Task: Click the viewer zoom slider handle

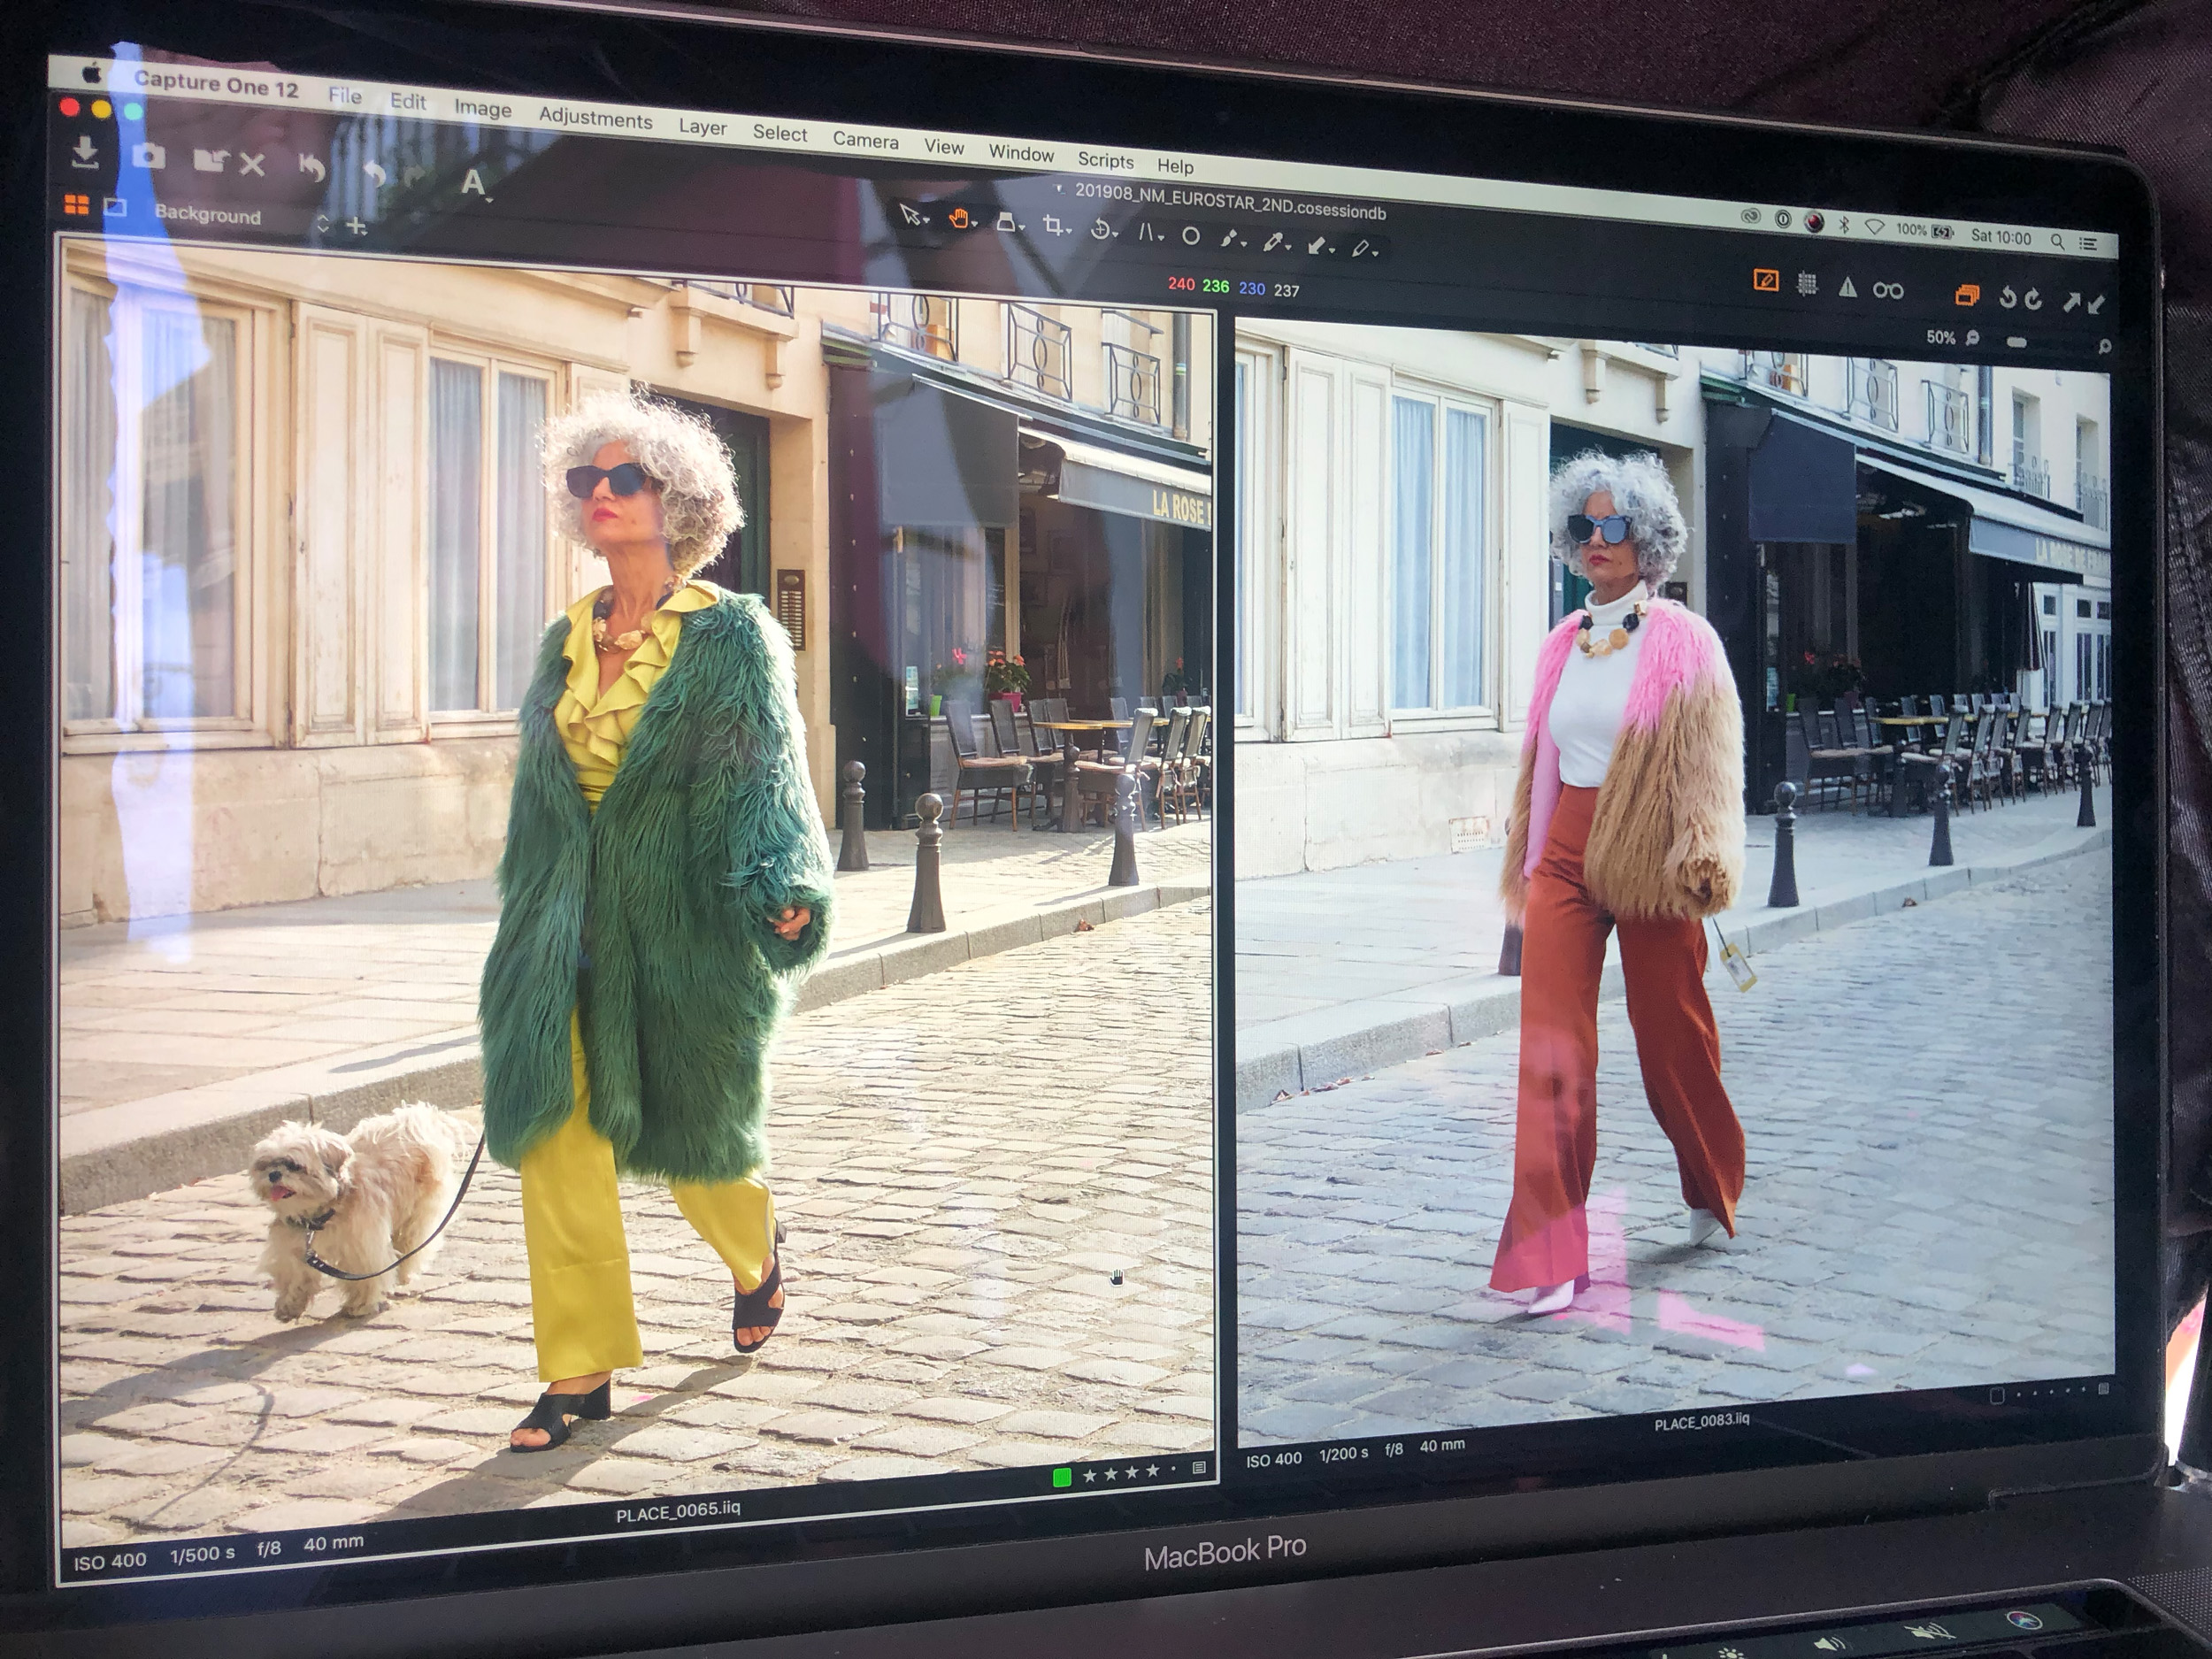Action: (2016, 342)
